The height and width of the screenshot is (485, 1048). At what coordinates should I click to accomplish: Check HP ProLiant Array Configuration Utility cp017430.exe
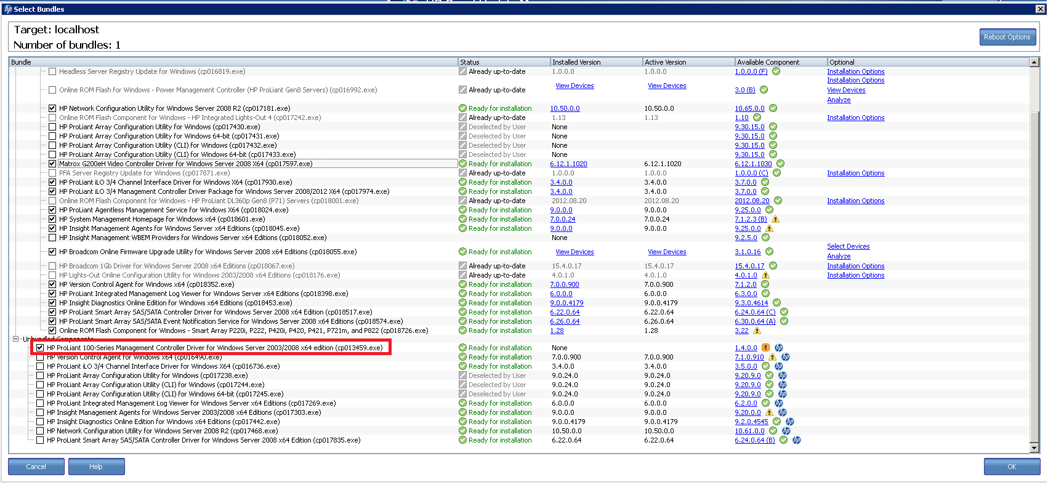52,127
